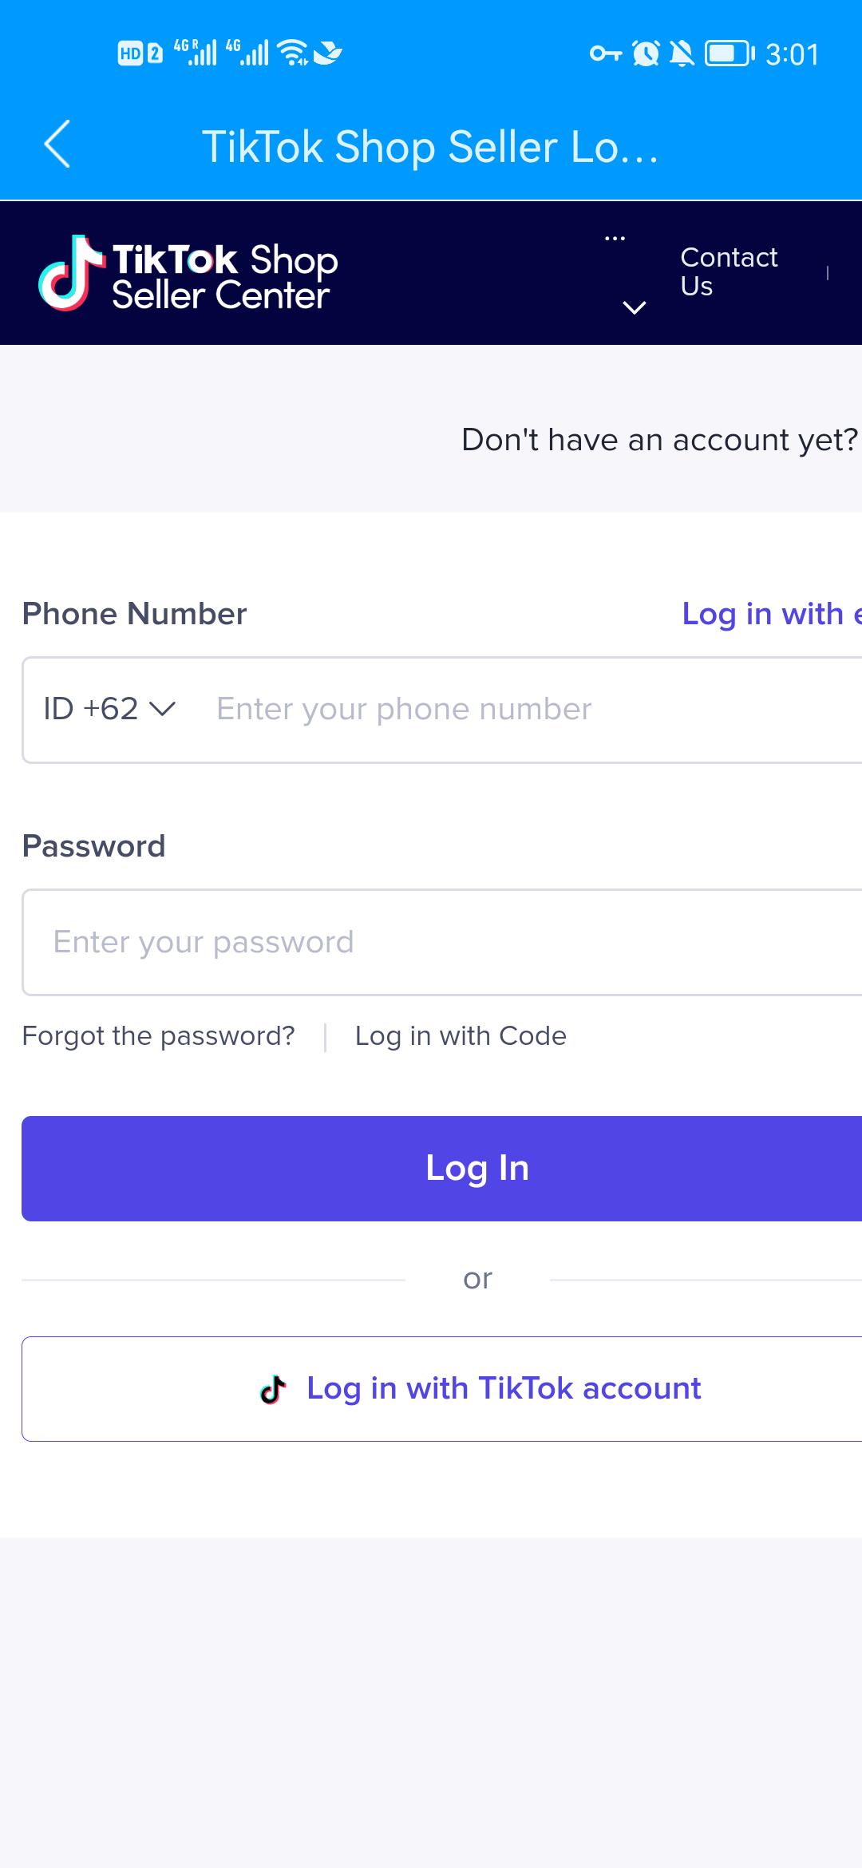
Task: Choose Log in with Code
Action: click(x=461, y=1036)
